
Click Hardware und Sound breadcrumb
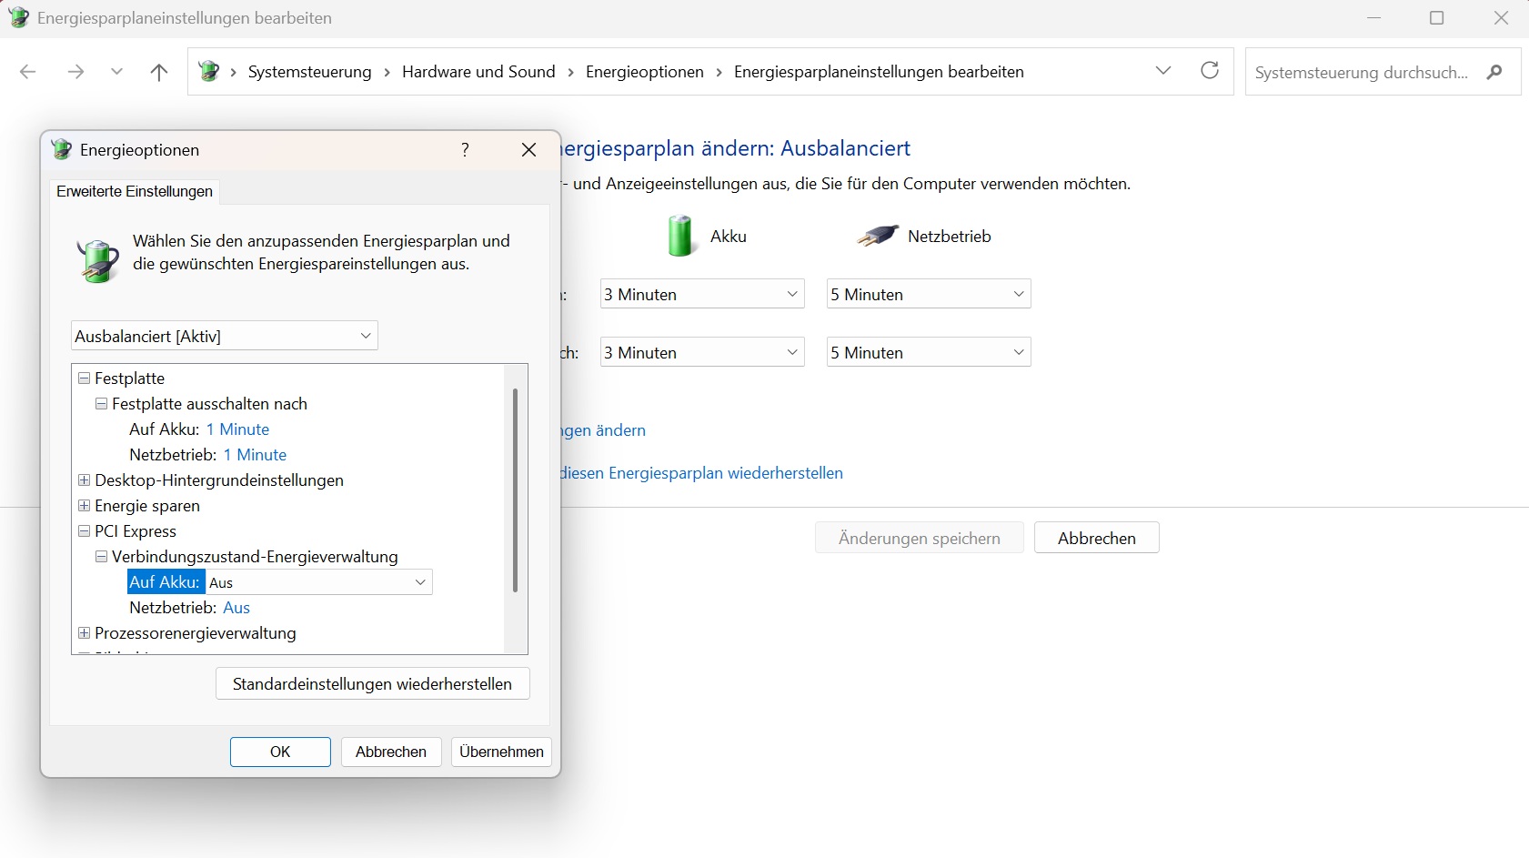click(x=478, y=72)
